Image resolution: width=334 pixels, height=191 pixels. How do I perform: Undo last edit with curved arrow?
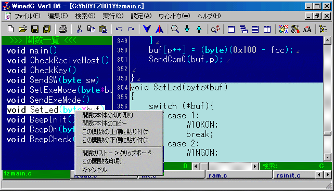(119, 29)
